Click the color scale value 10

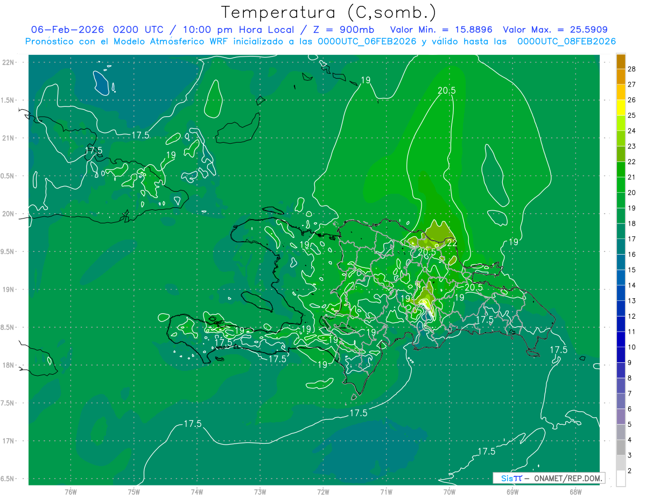tap(631, 347)
